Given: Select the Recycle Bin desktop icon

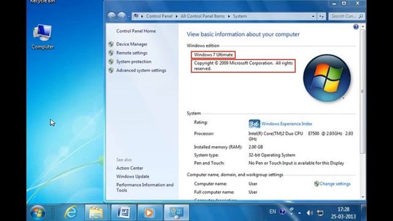Looking at the screenshot, I should coord(42,2).
